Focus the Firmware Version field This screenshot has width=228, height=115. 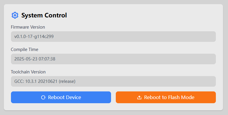click(x=113, y=37)
